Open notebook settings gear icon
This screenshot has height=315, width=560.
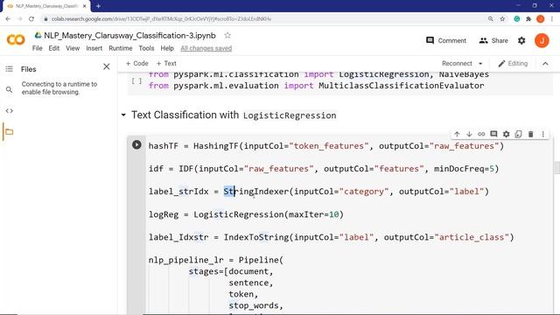click(x=521, y=41)
